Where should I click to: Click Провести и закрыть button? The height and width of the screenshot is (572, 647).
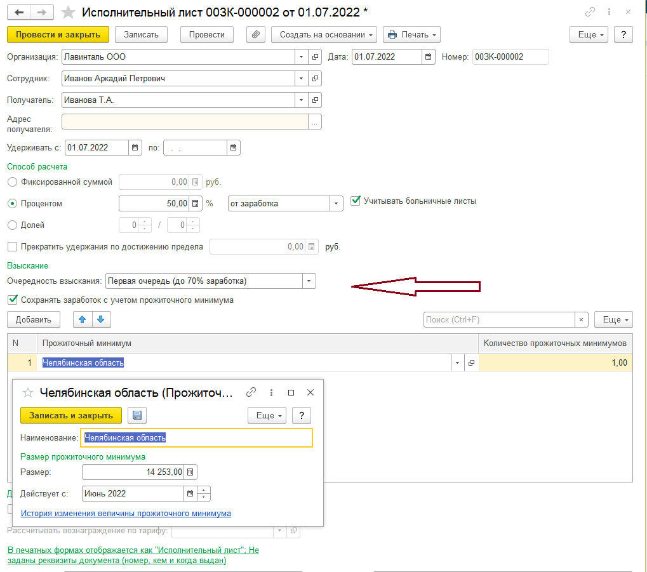(58, 34)
